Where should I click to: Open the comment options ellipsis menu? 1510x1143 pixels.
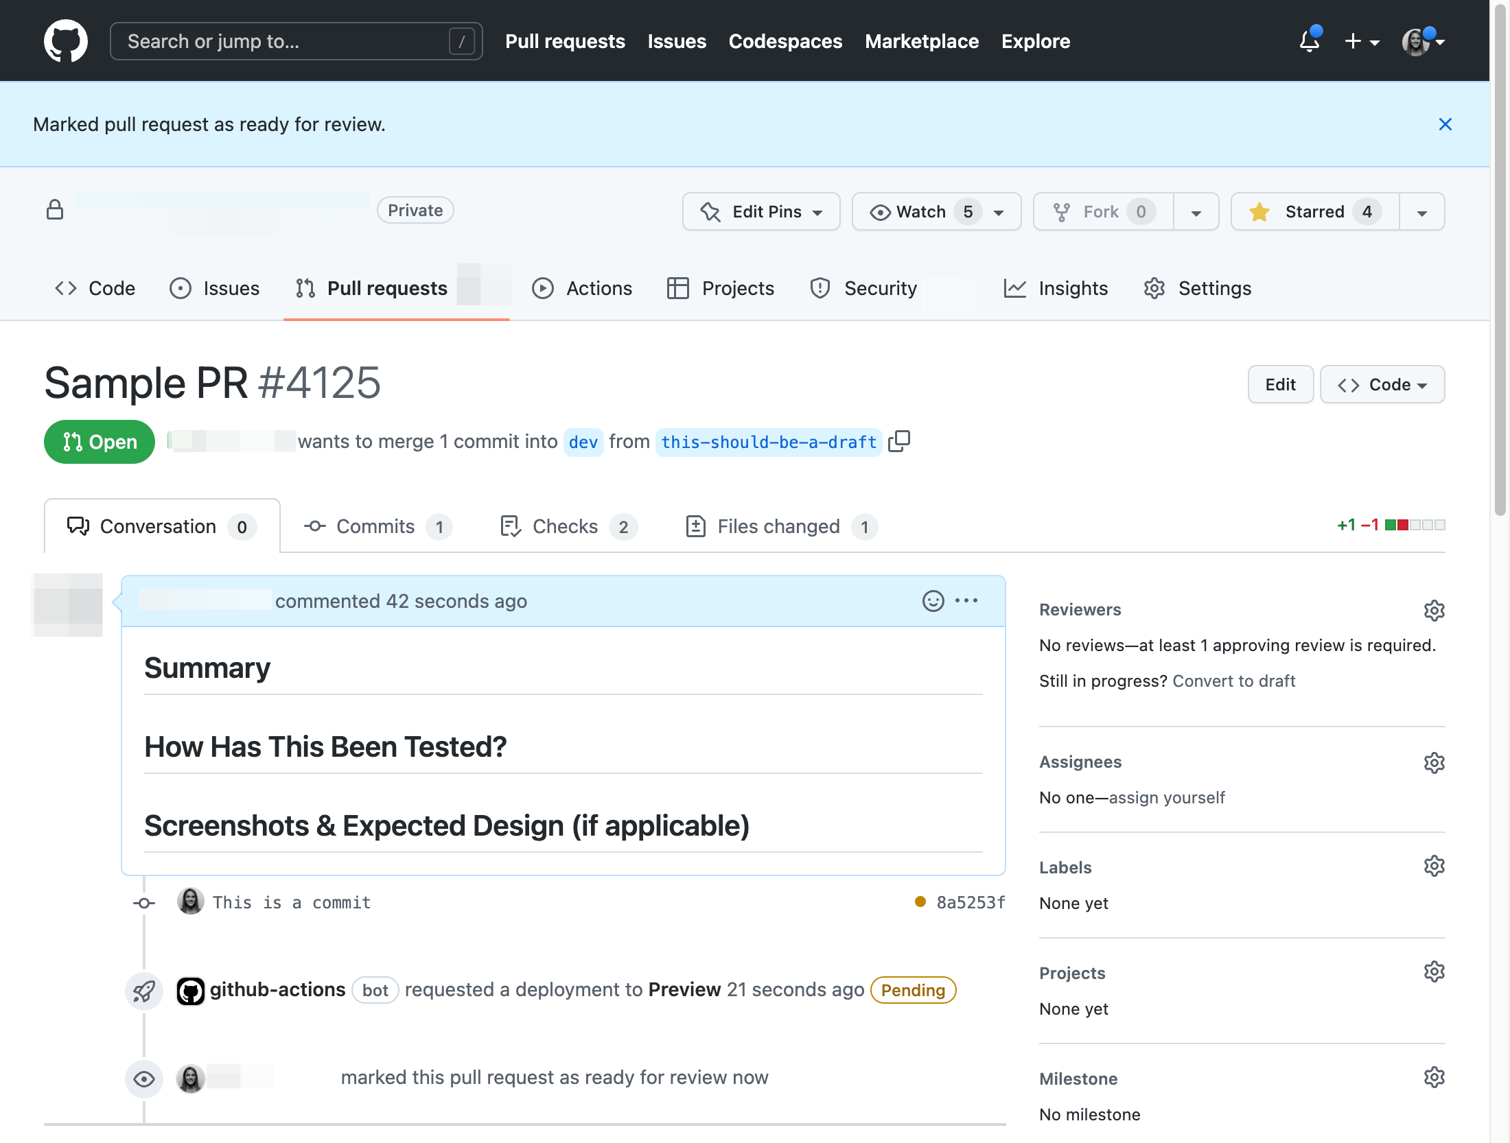pos(966,601)
